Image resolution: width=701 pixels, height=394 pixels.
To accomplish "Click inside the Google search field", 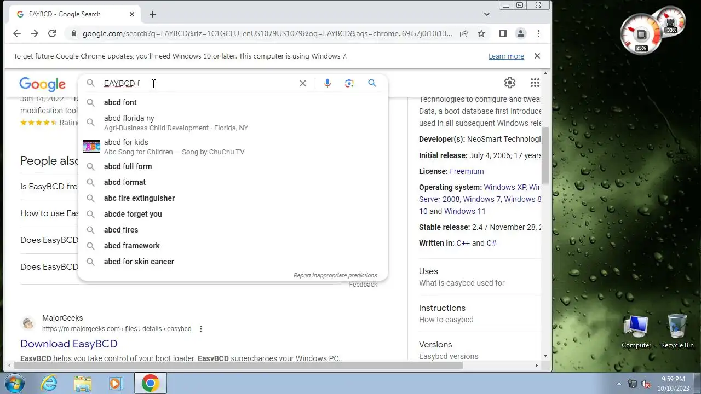I will point(197,83).
